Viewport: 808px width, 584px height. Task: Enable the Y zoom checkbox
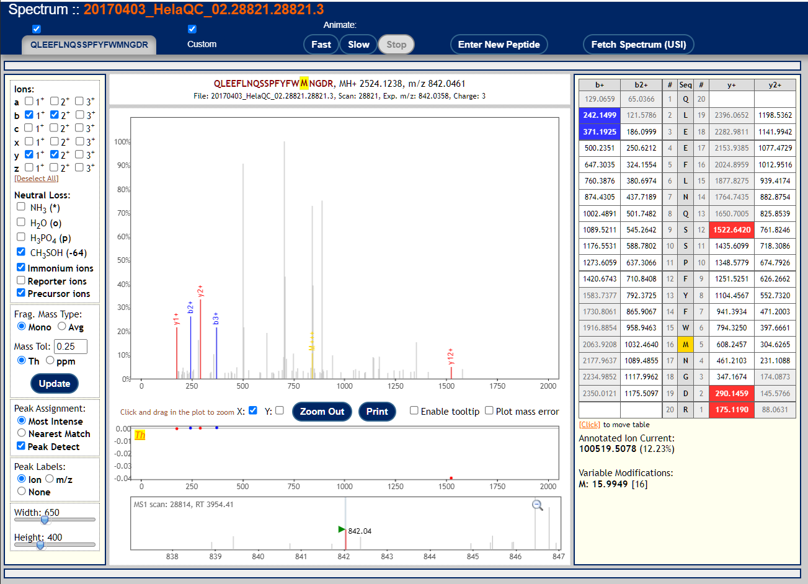[x=280, y=410]
